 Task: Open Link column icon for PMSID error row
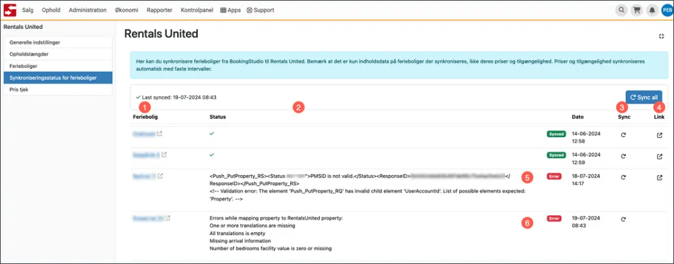tap(660, 177)
